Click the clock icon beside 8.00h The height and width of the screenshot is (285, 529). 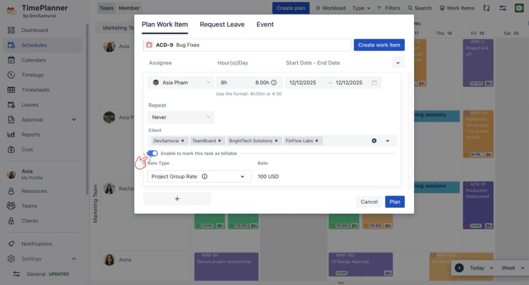274,83
